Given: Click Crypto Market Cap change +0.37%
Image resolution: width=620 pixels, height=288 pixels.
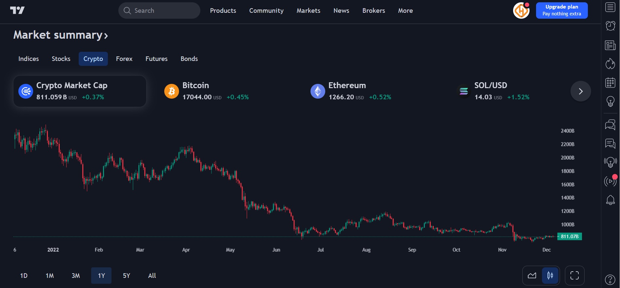Looking at the screenshot, I should click(x=93, y=97).
